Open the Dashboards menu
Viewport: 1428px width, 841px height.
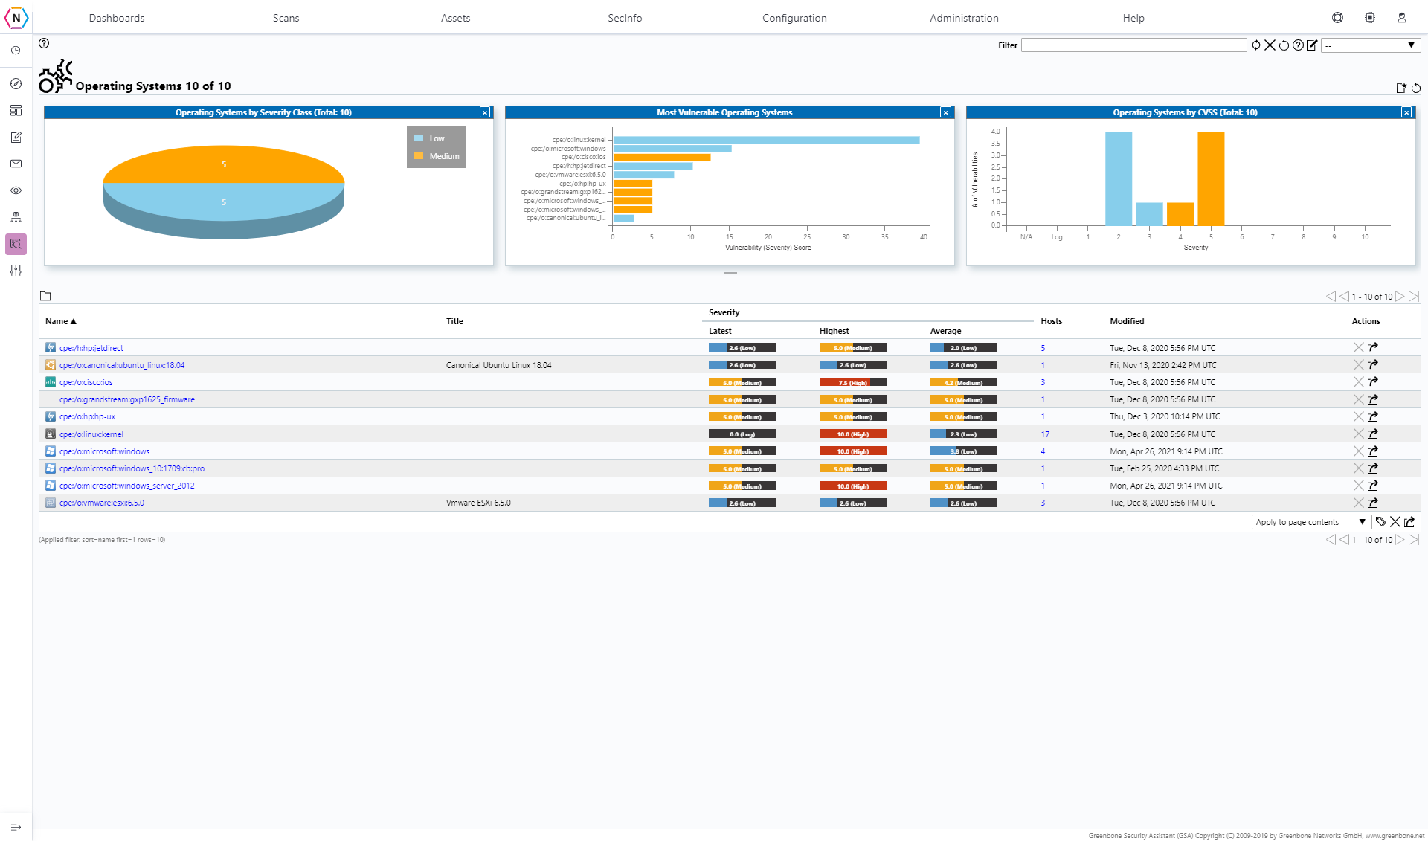(117, 18)
